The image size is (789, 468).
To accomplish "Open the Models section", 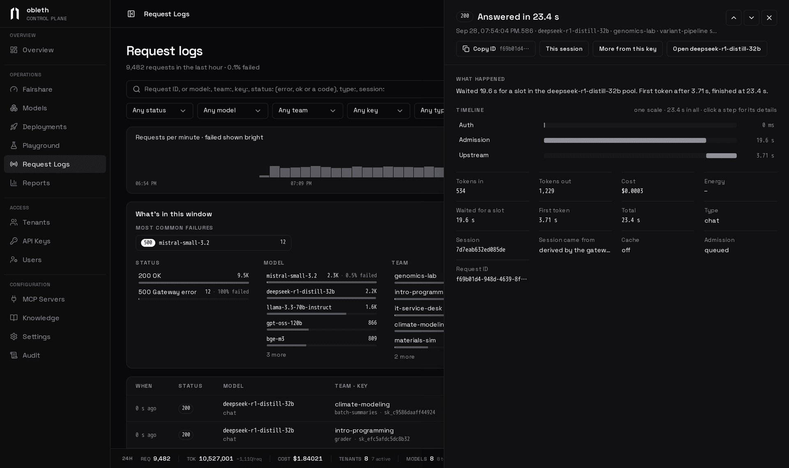I will tap(55, 108).
